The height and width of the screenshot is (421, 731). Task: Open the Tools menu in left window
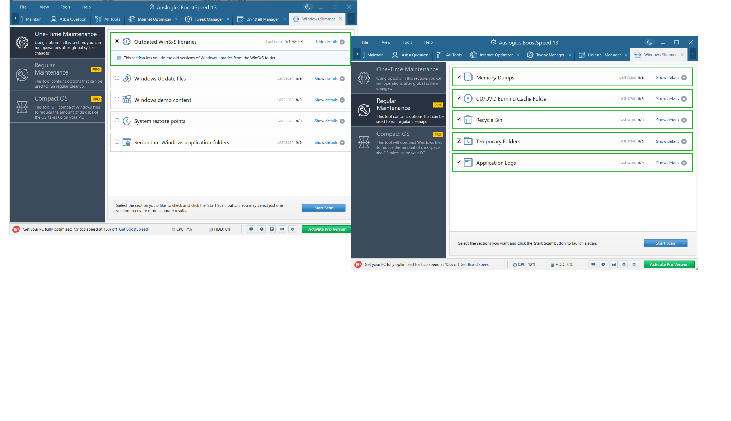pyautogui.click(x=65, y=7)
